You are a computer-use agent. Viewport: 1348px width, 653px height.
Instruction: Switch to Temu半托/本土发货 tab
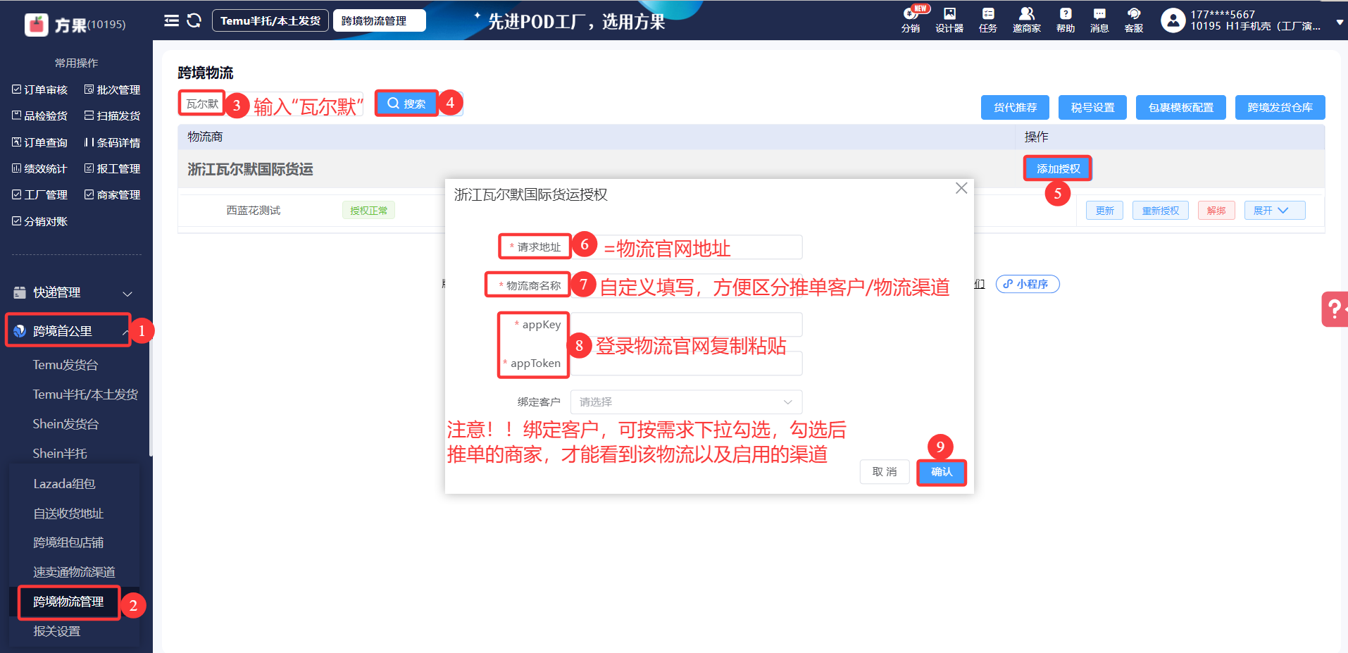(x=270, y=20)
